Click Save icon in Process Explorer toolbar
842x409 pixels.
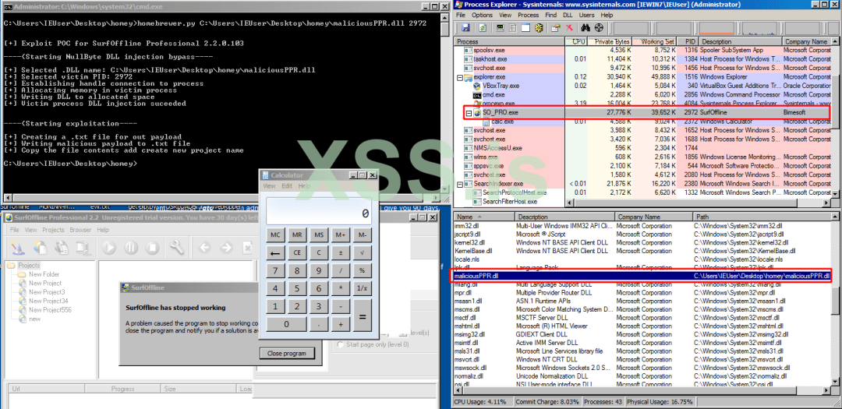(465, 27)
